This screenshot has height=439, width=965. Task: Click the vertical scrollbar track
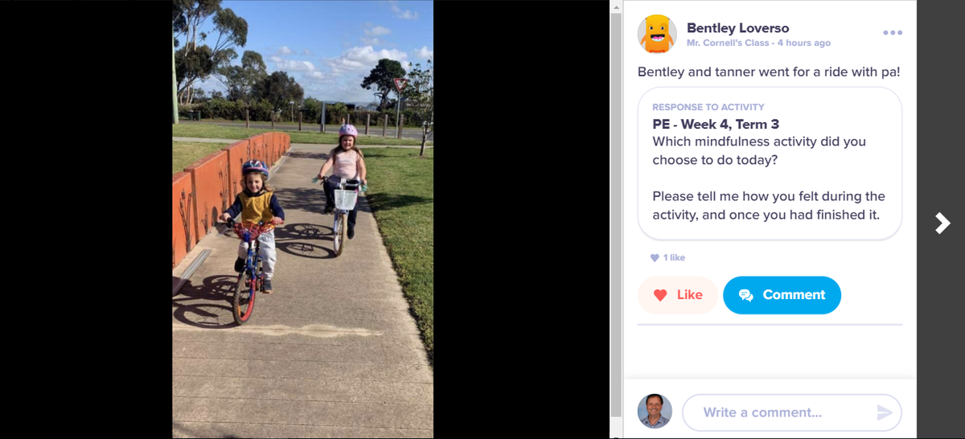pyautogui.click(x=616, y=217)
